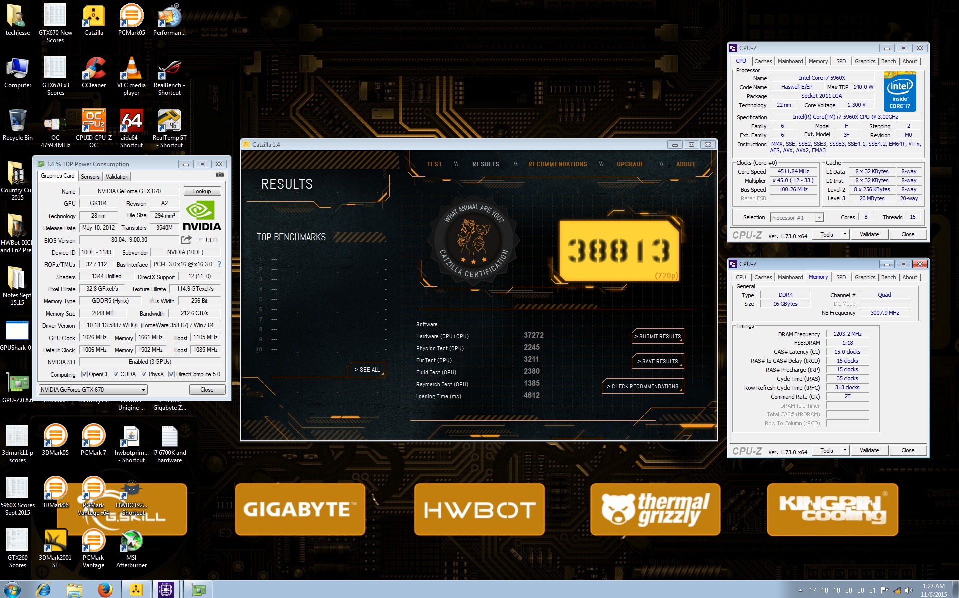
Task: Open Graphics tab in lower CPU-Z window
Action: click(x=865, y=277)
